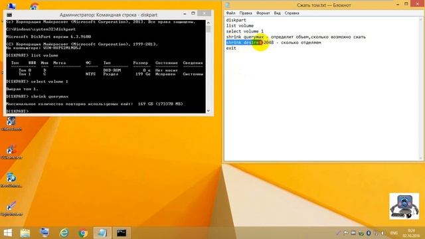Click the 'exit' line in Notepad
Screen dimensions: 425x239
coord(231,48)
